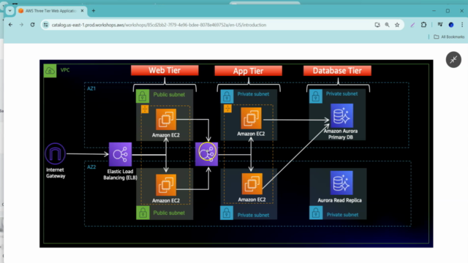This screenshot has height=263, width=468.
Task: Click the App Tier auto scaling group icon
Action: click(x=227, y=109)
